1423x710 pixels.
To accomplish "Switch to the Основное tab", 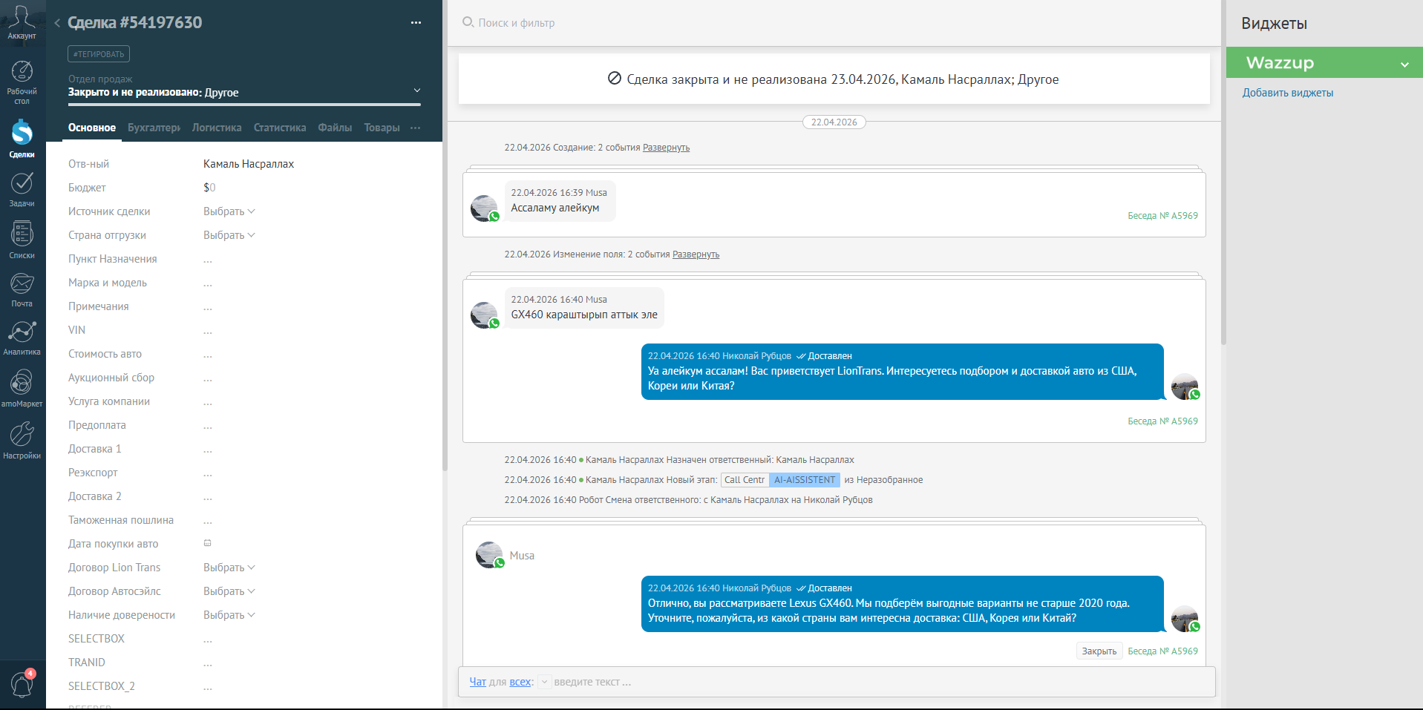I will 92,128.
